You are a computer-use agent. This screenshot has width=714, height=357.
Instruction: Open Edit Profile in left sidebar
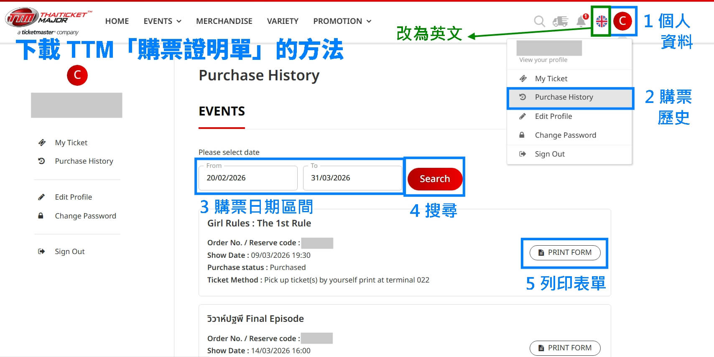(x=73, y=197)
